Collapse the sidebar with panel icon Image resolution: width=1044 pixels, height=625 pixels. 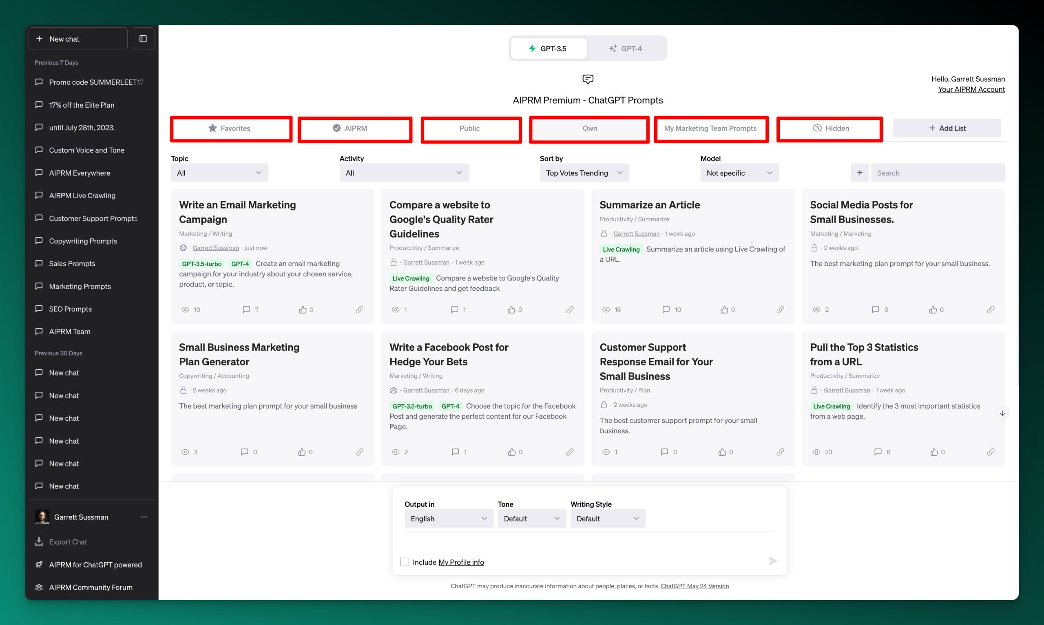point(143,39)
